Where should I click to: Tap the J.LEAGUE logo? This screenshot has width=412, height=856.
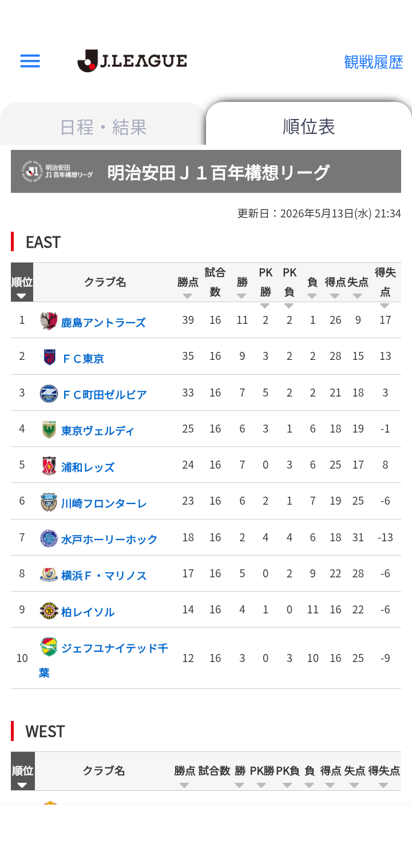click(x=132, y=61)
